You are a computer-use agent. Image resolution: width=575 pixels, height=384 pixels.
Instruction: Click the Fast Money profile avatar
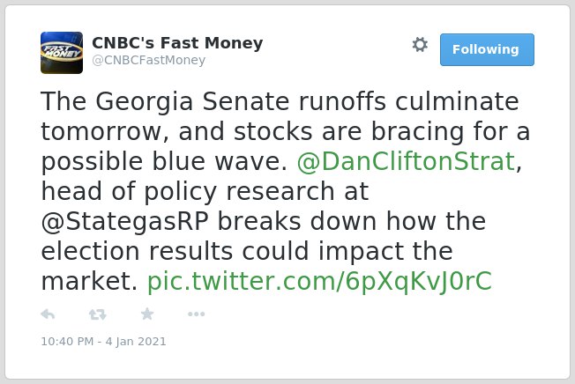click(x=62, y=53)
